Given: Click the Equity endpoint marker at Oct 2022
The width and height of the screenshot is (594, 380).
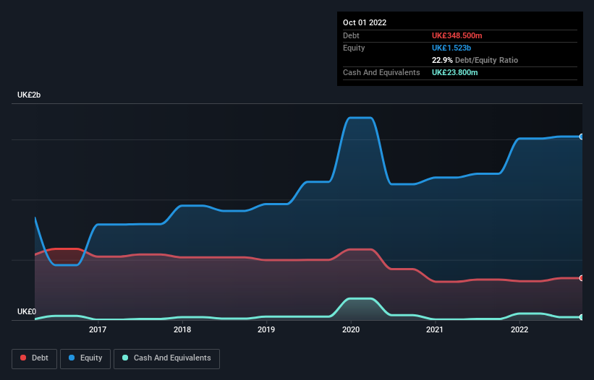Looking at the screenshot, I should point(582,137).
